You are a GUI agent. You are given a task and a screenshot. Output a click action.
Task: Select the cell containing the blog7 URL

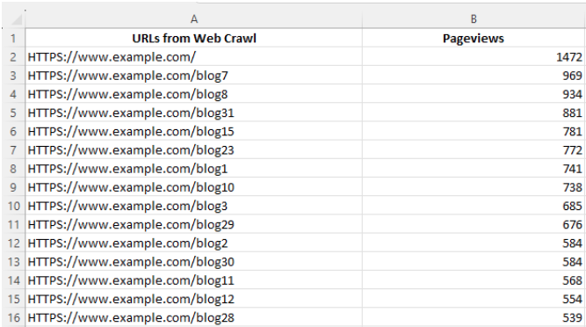(x=193, y=76)
